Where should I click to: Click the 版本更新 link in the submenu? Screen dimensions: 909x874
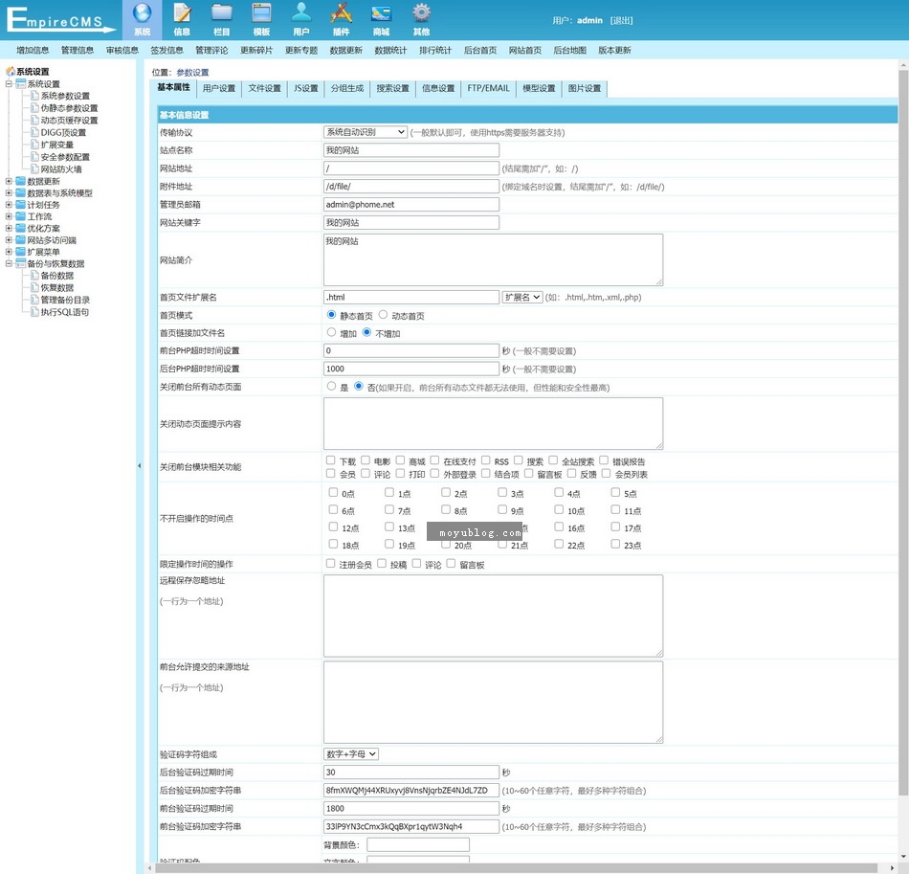[614, 50]
